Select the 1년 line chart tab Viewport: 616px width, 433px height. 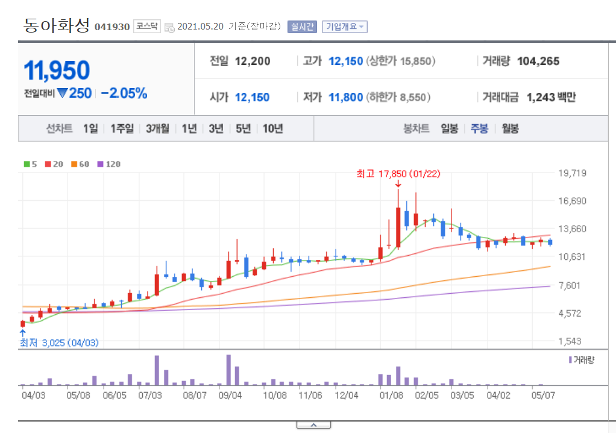[x=189, y=128]
